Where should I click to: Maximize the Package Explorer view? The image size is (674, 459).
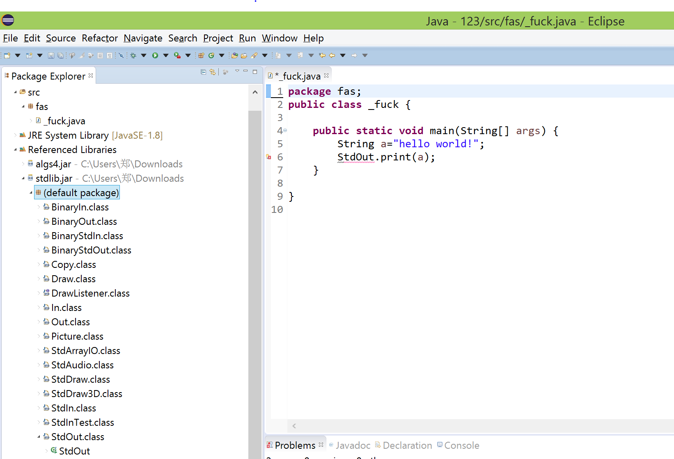255,71
